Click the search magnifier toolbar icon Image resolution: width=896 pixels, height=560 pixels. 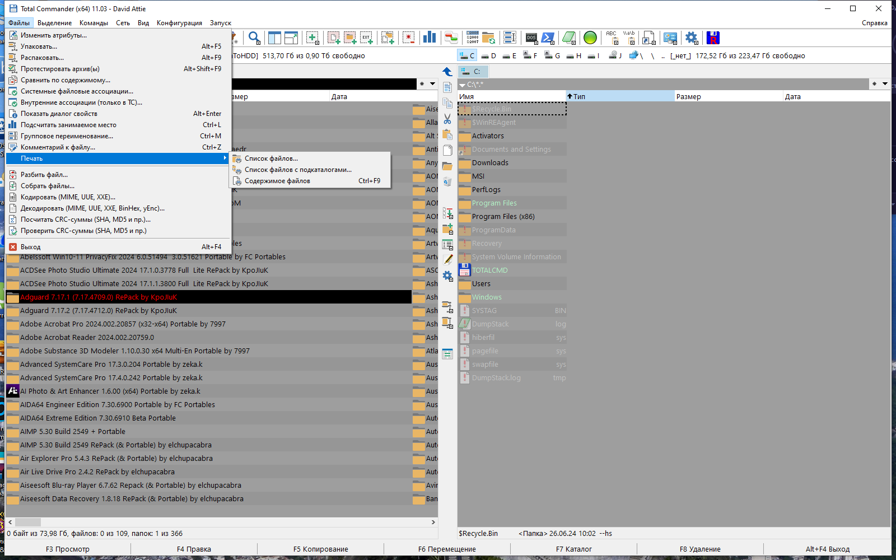click(255, 38)
